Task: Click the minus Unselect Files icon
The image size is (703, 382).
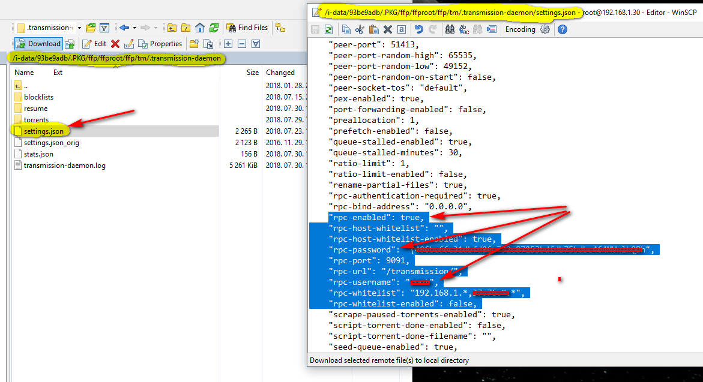Action: click(x=242, y=44)
